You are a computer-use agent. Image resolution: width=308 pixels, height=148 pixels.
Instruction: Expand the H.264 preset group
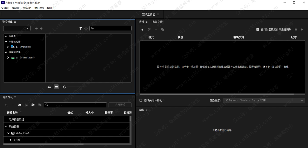pos(11,140)
